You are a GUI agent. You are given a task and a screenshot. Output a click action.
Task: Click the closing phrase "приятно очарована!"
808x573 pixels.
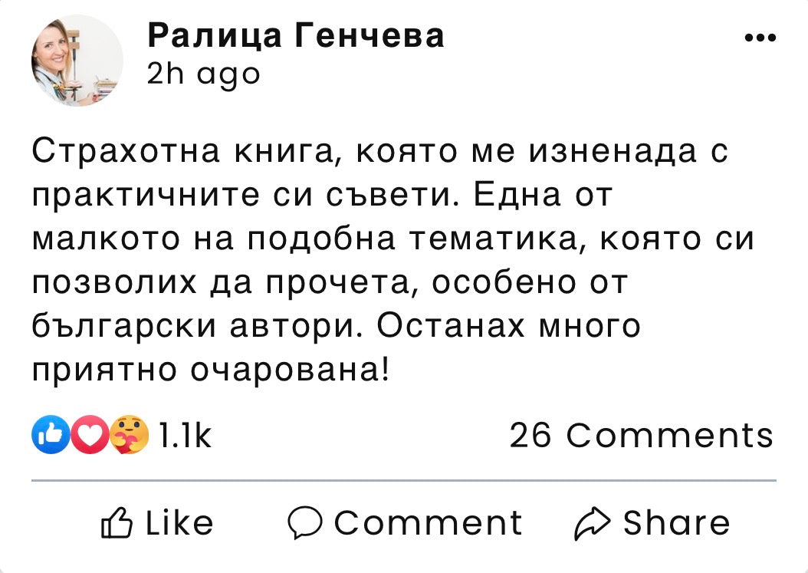coord(212,370)
